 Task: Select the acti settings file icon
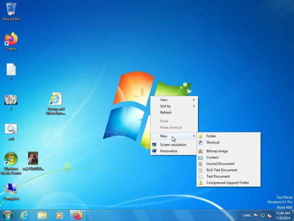point(11,132)
